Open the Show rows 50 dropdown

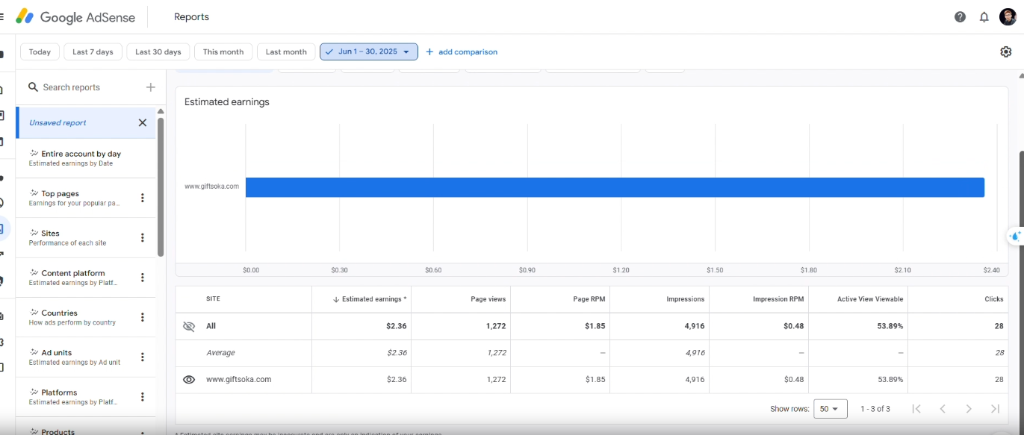[831, 408]
